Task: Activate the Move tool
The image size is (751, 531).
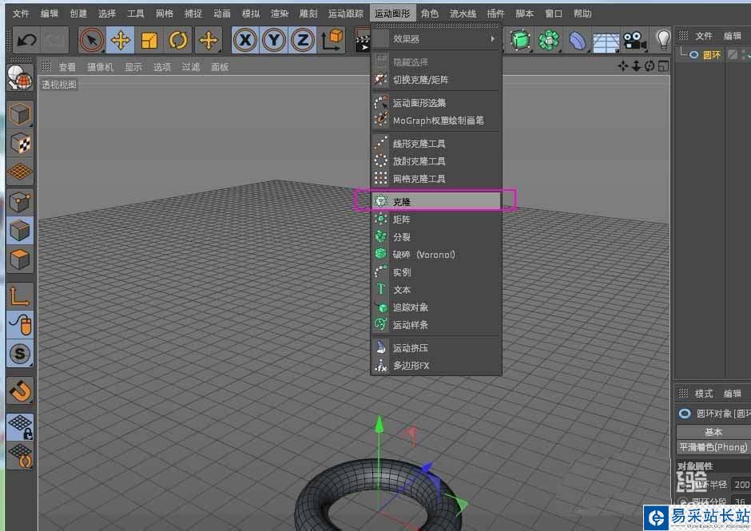Action: coord(120,40)
